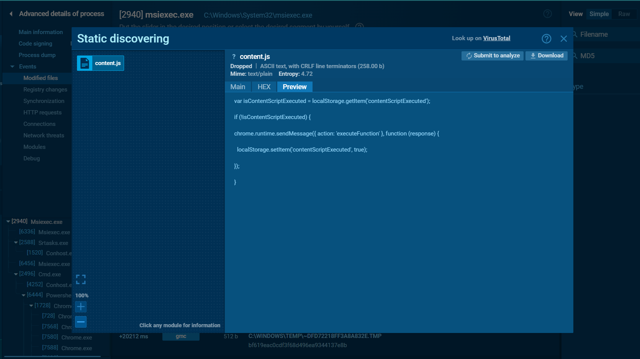The width and height of the screenshot is (640, 359).
Task: Close the Static discovering dialog
Action: pyautogui.click(x=563, y=39)
